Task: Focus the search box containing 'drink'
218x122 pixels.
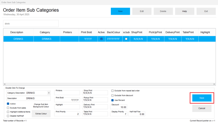Action: click(31, 24)
